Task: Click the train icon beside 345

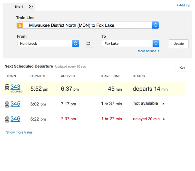Action: pos(7,104)
